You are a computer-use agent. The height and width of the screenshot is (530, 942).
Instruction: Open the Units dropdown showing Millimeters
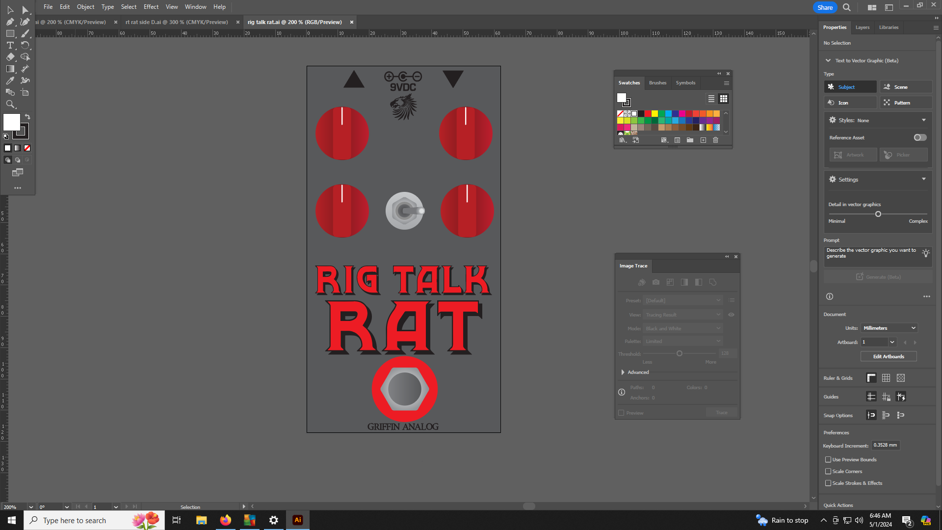[x=889, y=328]
